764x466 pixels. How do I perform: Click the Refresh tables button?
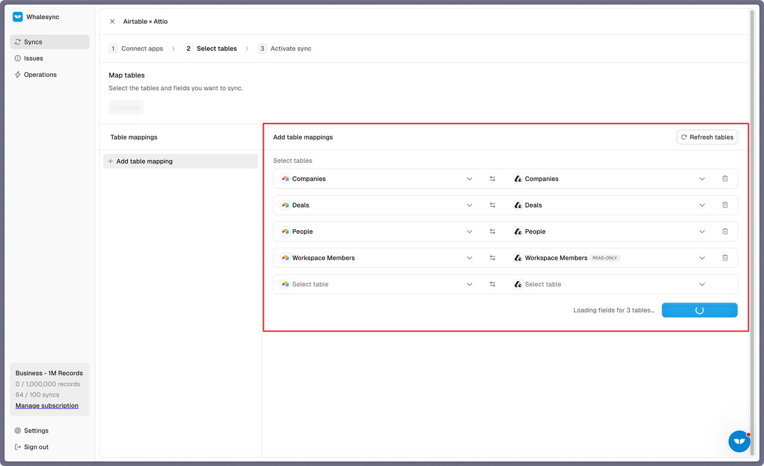[x=707, y=137]
